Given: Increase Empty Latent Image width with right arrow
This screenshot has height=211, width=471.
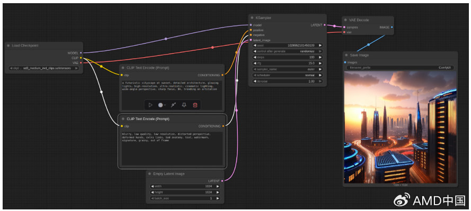Looking at the screenshot, I should point(217,186).
